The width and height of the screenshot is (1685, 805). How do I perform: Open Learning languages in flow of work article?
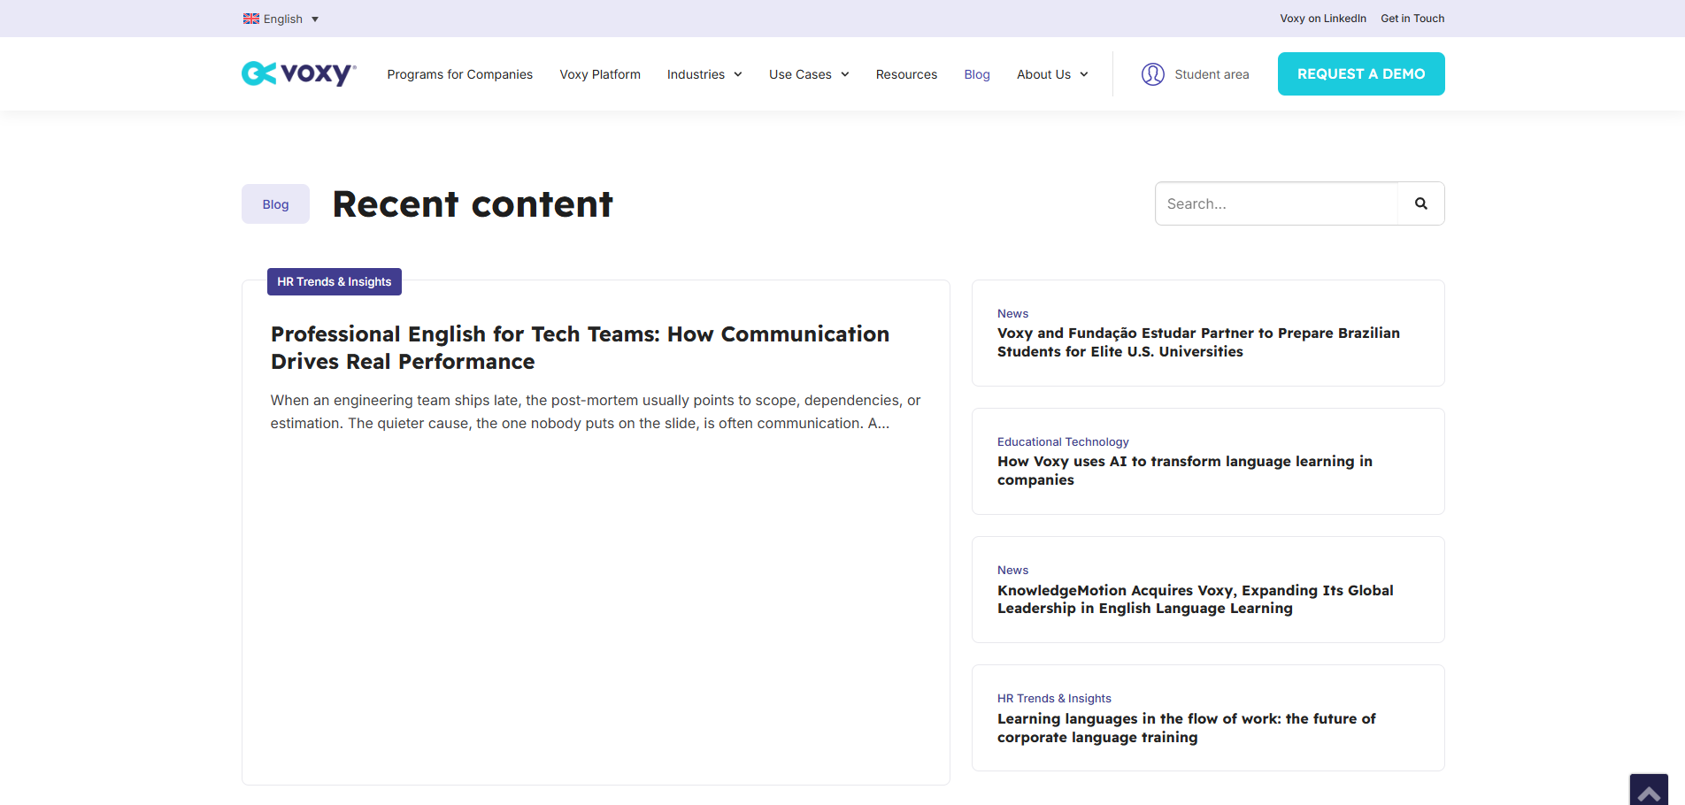click(1187, 728)
